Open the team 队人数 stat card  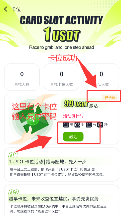click(101, 77)
